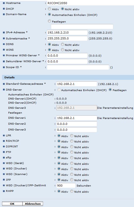Edit the Standard-Gatewayadresse field
Viewport: 134px width, 207px height.
77,84
